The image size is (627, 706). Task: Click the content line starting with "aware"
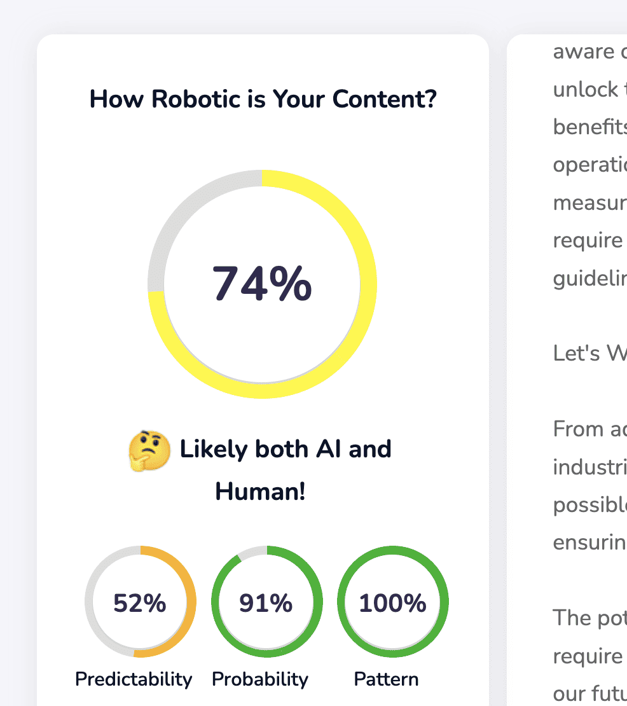tap(588, 52)
